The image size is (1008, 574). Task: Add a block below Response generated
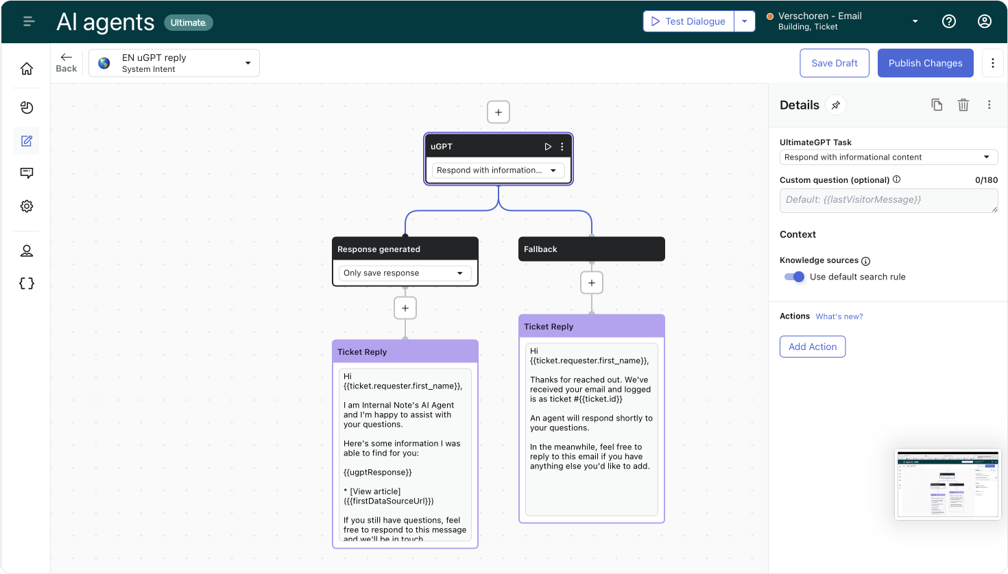[x=405, y=308]
